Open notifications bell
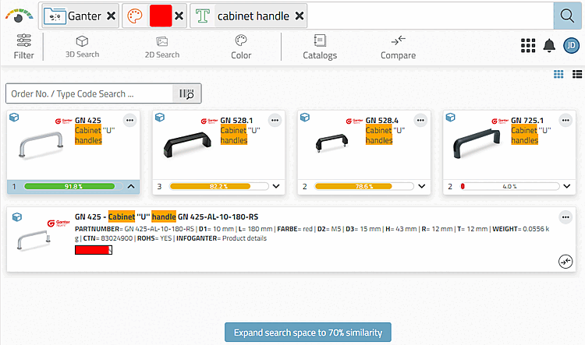585x345 pixels. coord(549,45)
